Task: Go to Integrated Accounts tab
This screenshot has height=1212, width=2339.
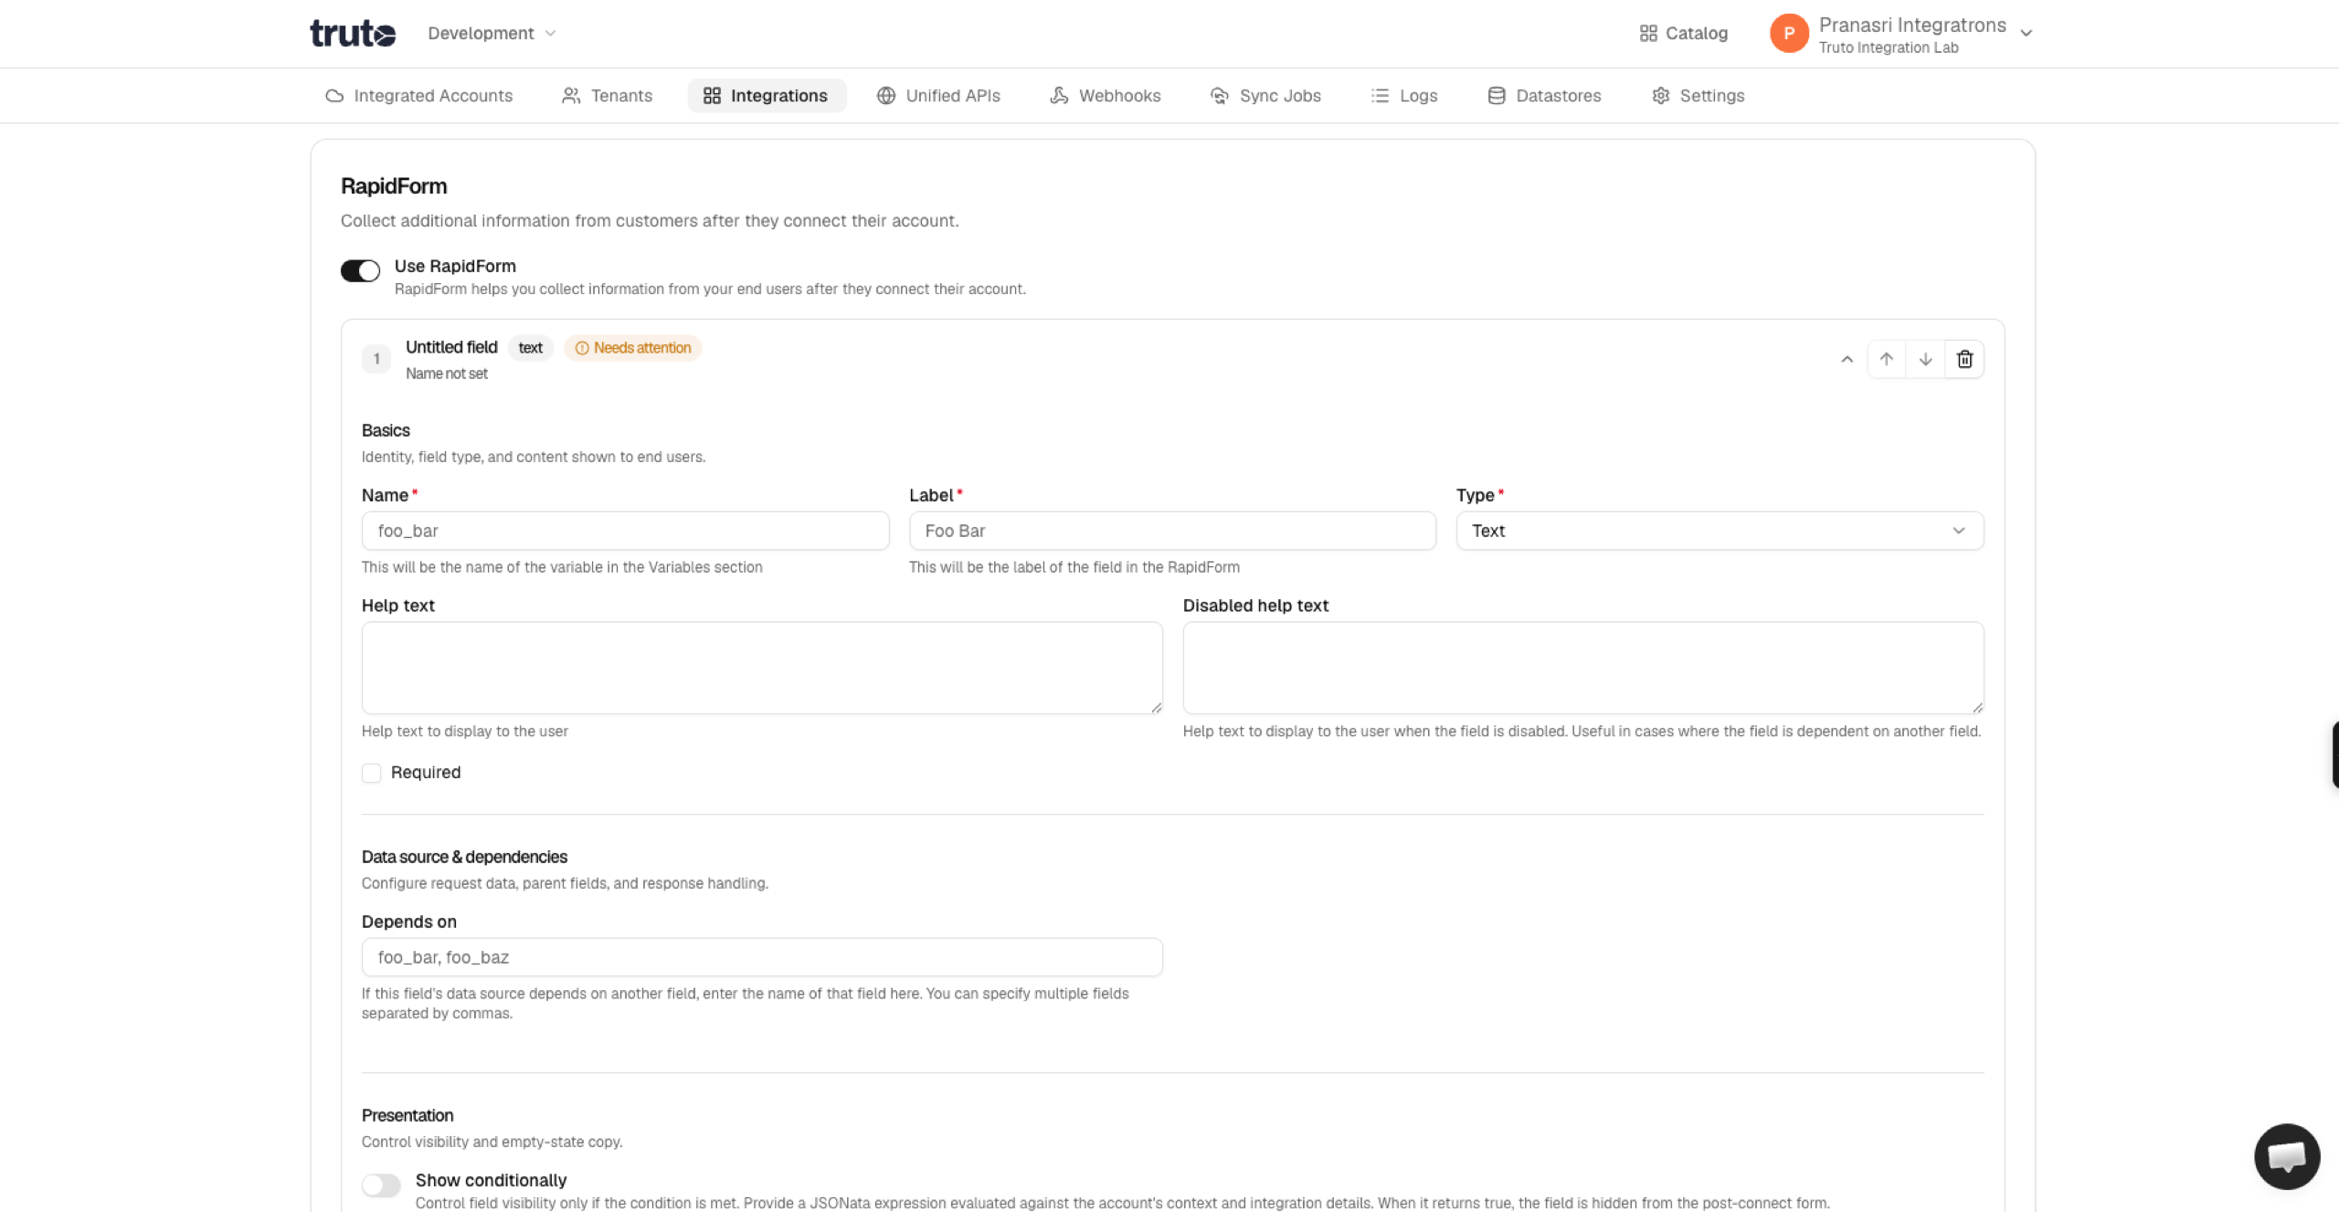Action: [x=419, y=96]
